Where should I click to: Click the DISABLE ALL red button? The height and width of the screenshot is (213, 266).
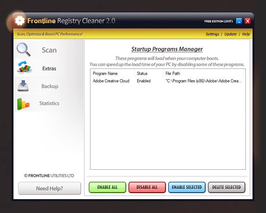click(147, 187)
